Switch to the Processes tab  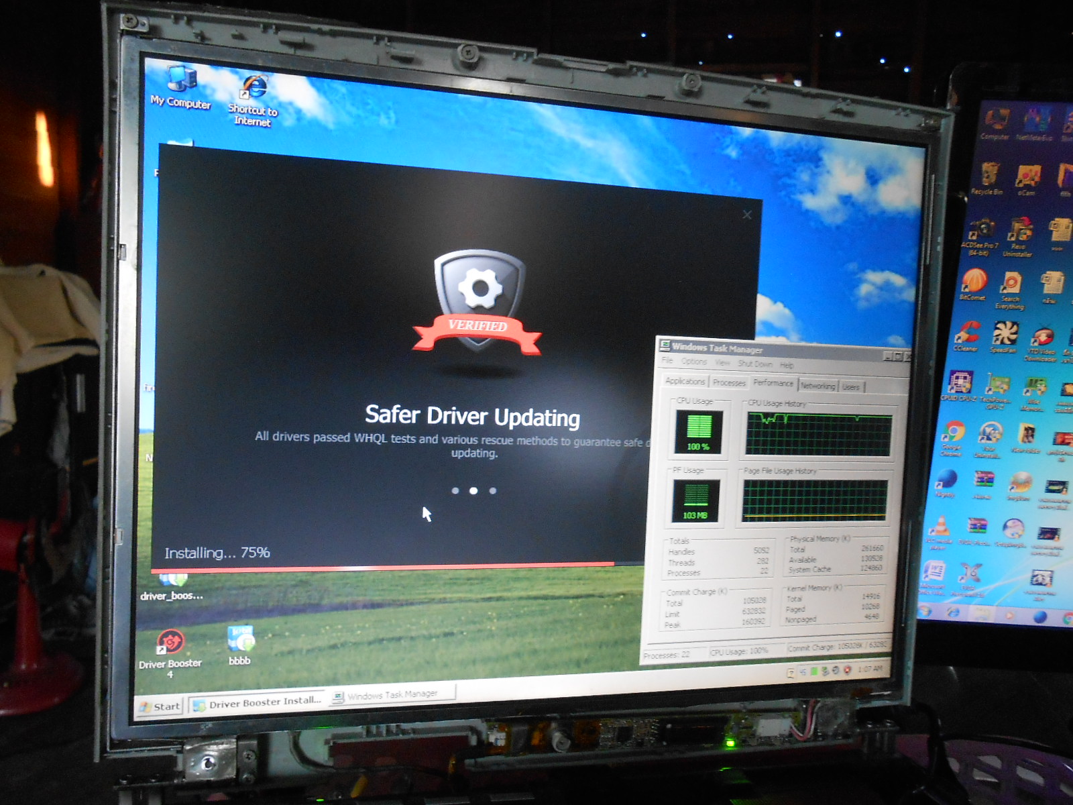click(729, 382)
